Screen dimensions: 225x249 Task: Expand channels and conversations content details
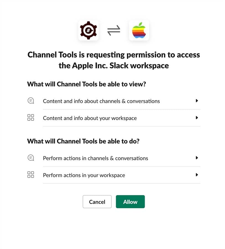tap(197, 101)
